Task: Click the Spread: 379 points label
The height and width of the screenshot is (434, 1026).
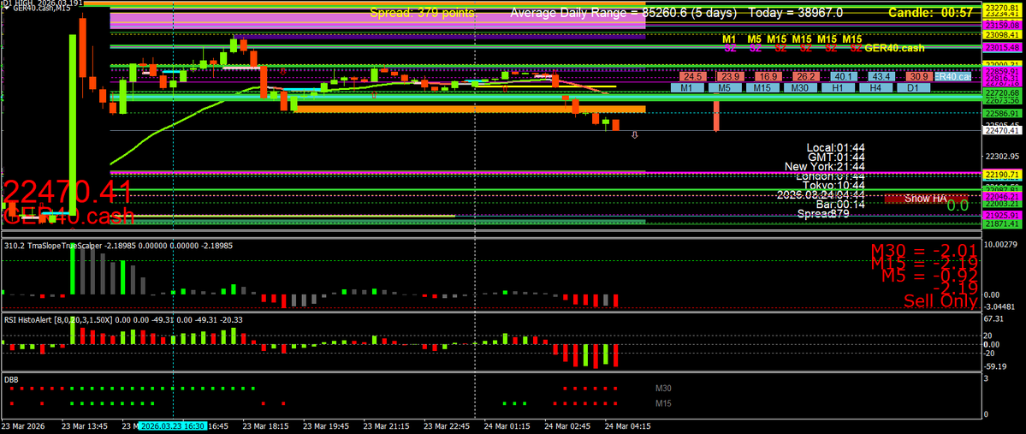Action: (x=424, y=13)
